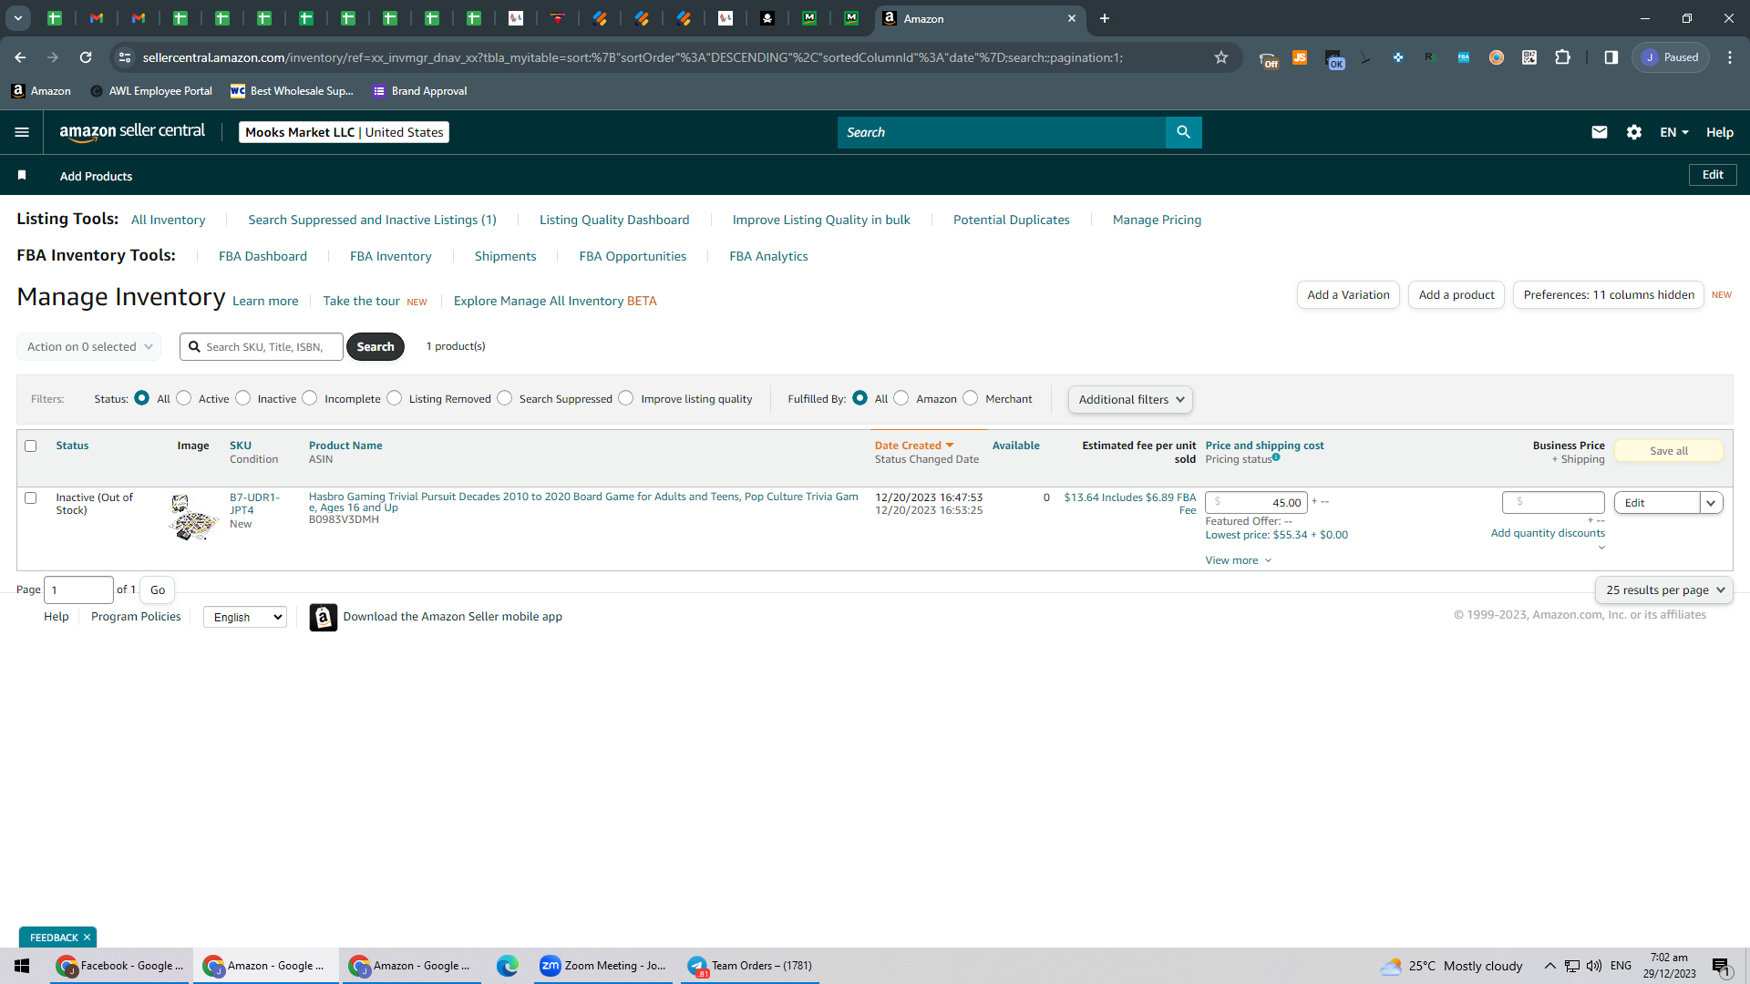Open buyer messages envelope icon
The image size is (1750, 984).
pyautogui.click(x=1599, y=132)
